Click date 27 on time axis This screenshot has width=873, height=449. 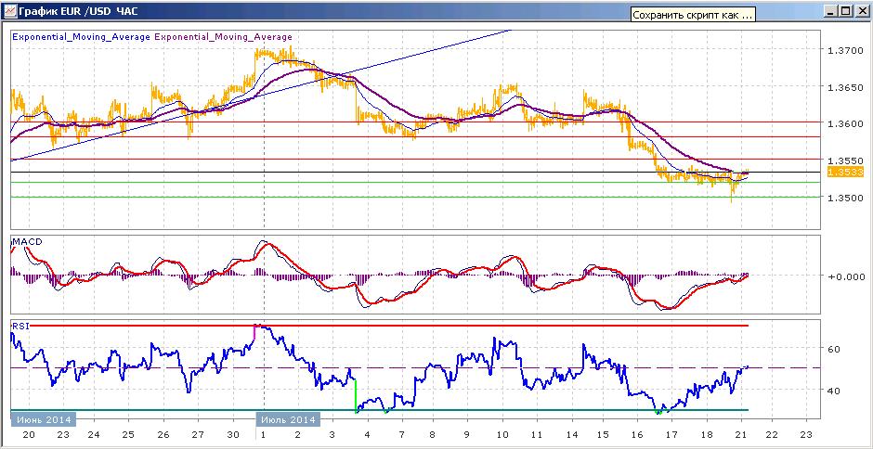199,434
